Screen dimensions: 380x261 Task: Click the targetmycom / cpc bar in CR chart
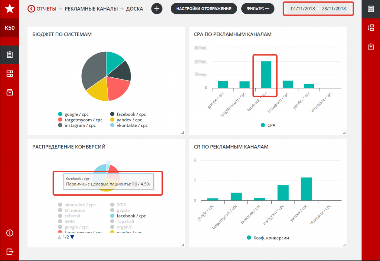coord(236,197)
